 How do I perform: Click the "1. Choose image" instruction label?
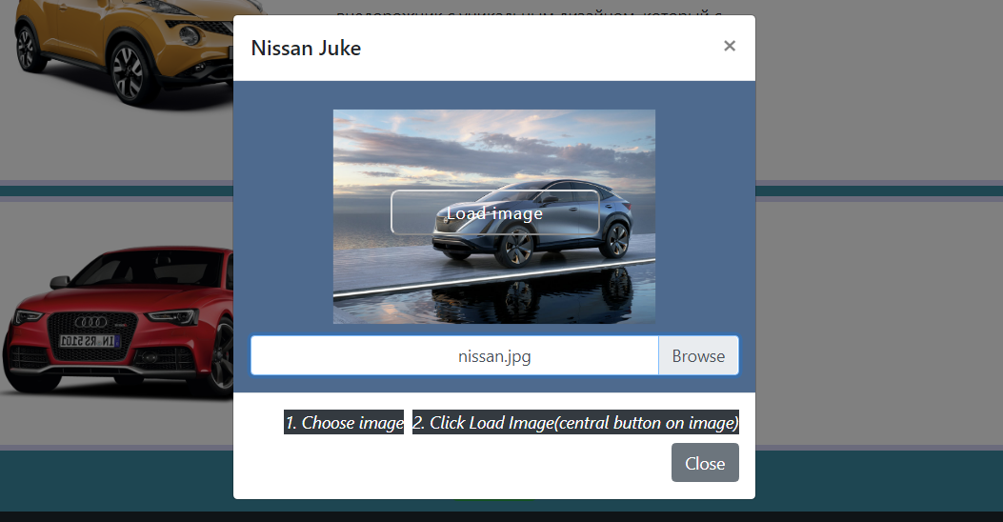344,422
